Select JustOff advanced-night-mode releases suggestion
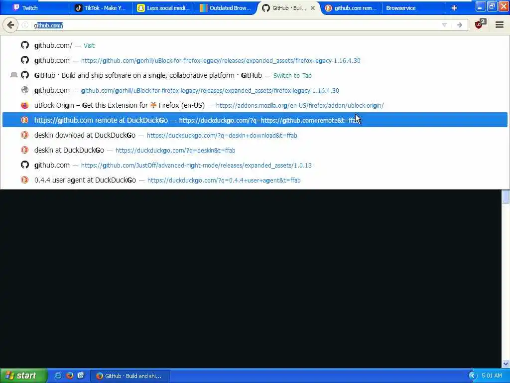 [255, 165]
